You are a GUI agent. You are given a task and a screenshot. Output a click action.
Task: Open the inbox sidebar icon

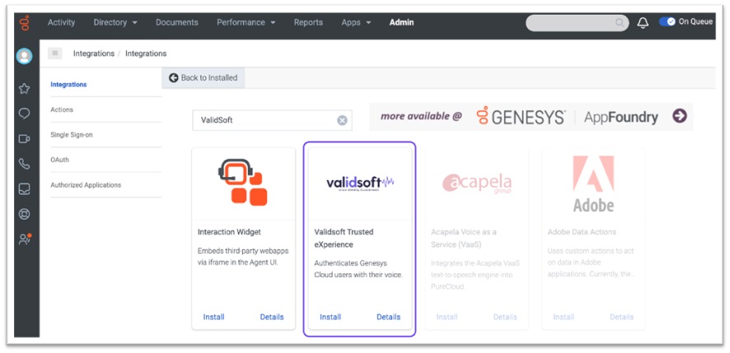click(25, 189)
